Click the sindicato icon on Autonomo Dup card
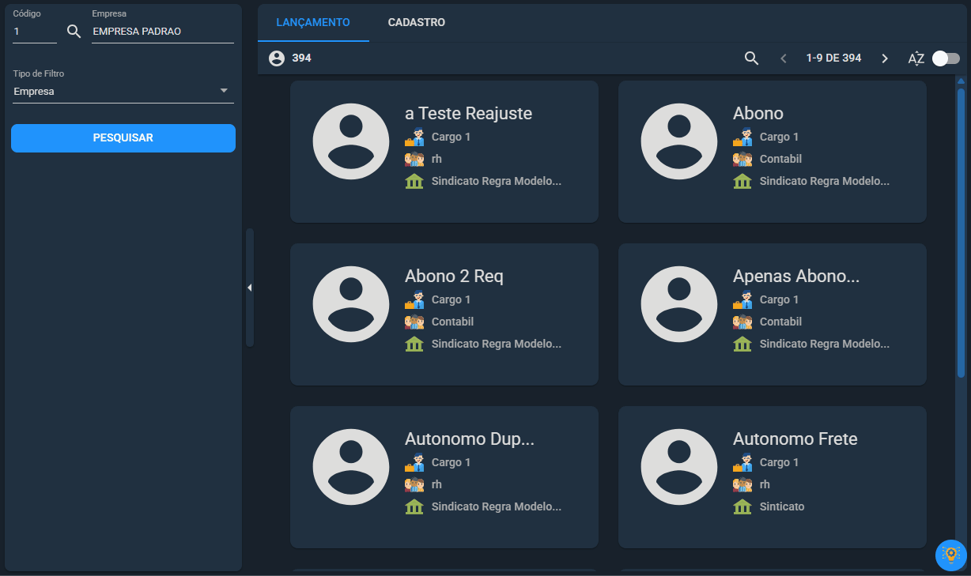Screen dimensions: 971x576 414,507
